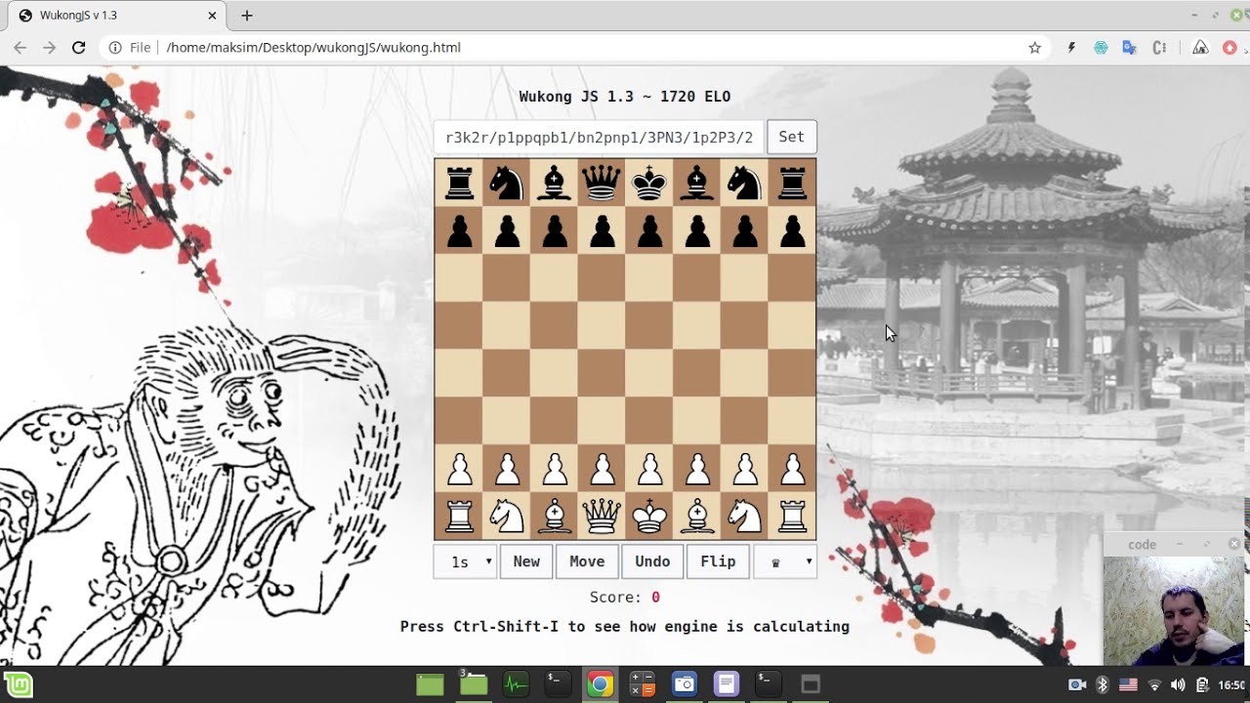Screen dimensions: 1250x703
Task: Click the red up-arrow extension icon
Action: point(1229,47)
